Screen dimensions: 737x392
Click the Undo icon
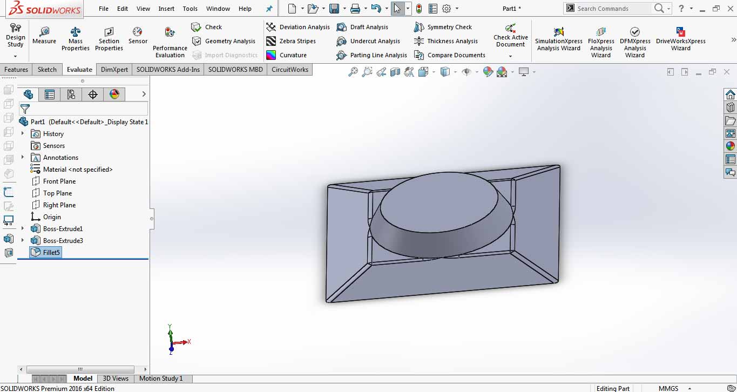[376, 9]
